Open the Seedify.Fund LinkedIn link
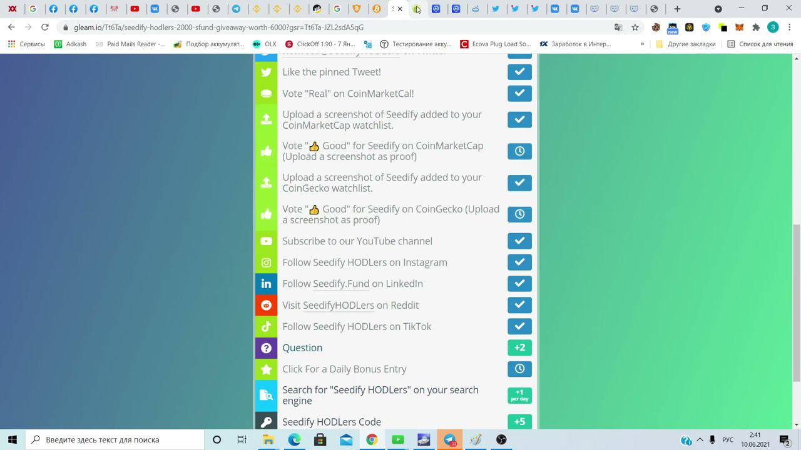801x450 pixels. [x=341, y=284]
